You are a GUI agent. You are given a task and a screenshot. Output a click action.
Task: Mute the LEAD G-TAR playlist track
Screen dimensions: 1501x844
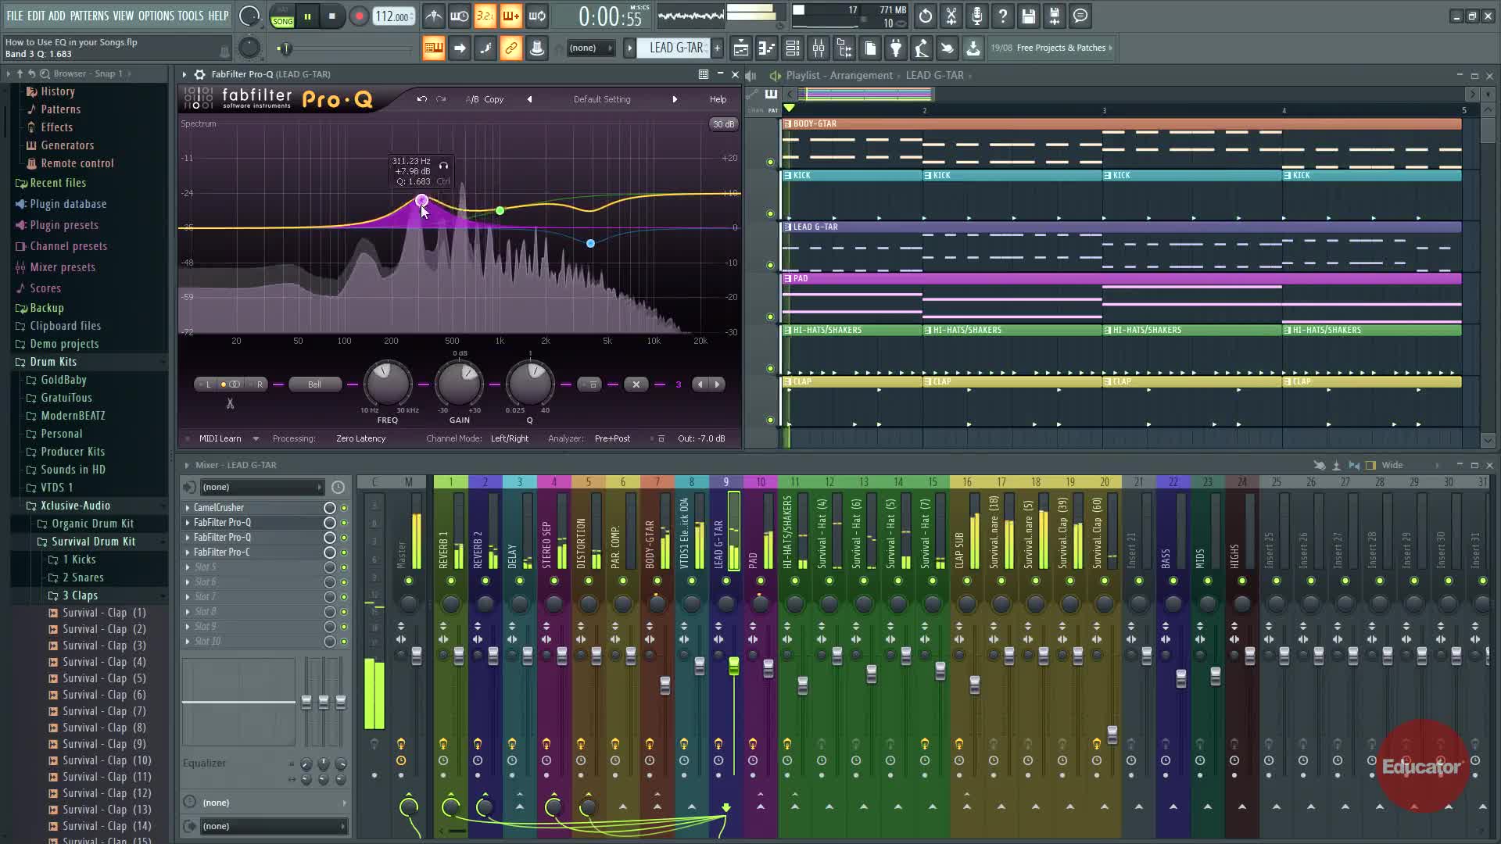770,265
